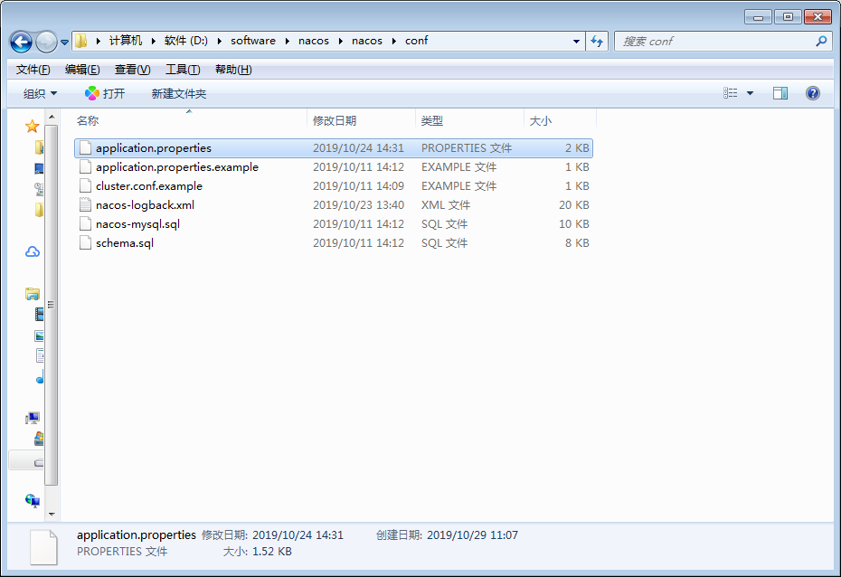
Task: Click the cloud drive icon in sidebar
Action: point(33,252)
